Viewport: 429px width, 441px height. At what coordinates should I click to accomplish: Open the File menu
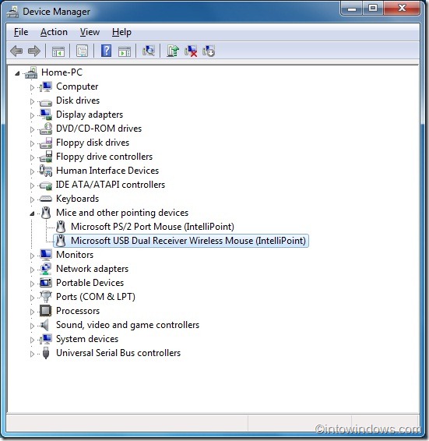pyautogui.click(x=21, y=32)
